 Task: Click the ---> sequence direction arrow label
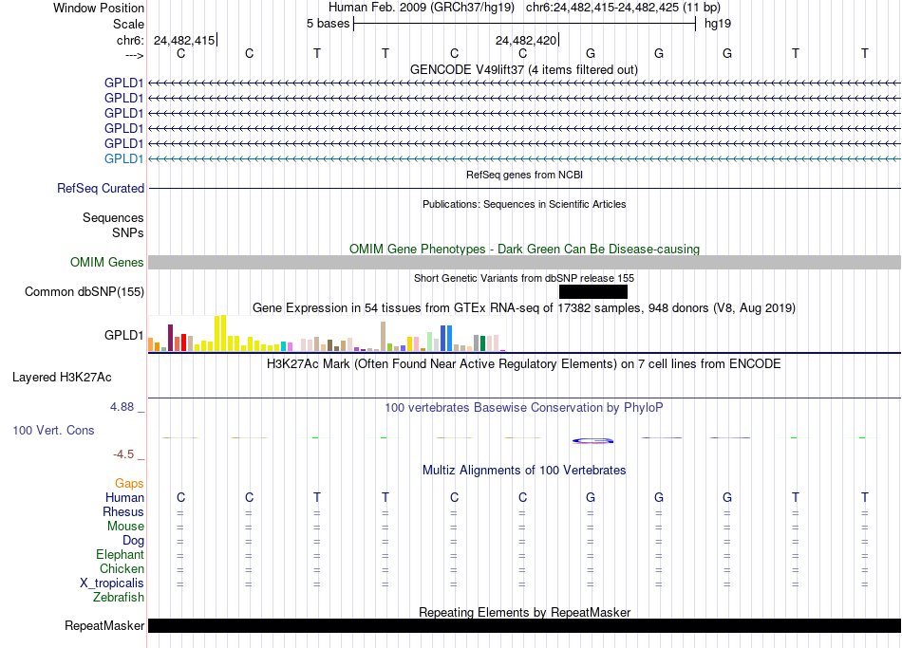[134, 55]
